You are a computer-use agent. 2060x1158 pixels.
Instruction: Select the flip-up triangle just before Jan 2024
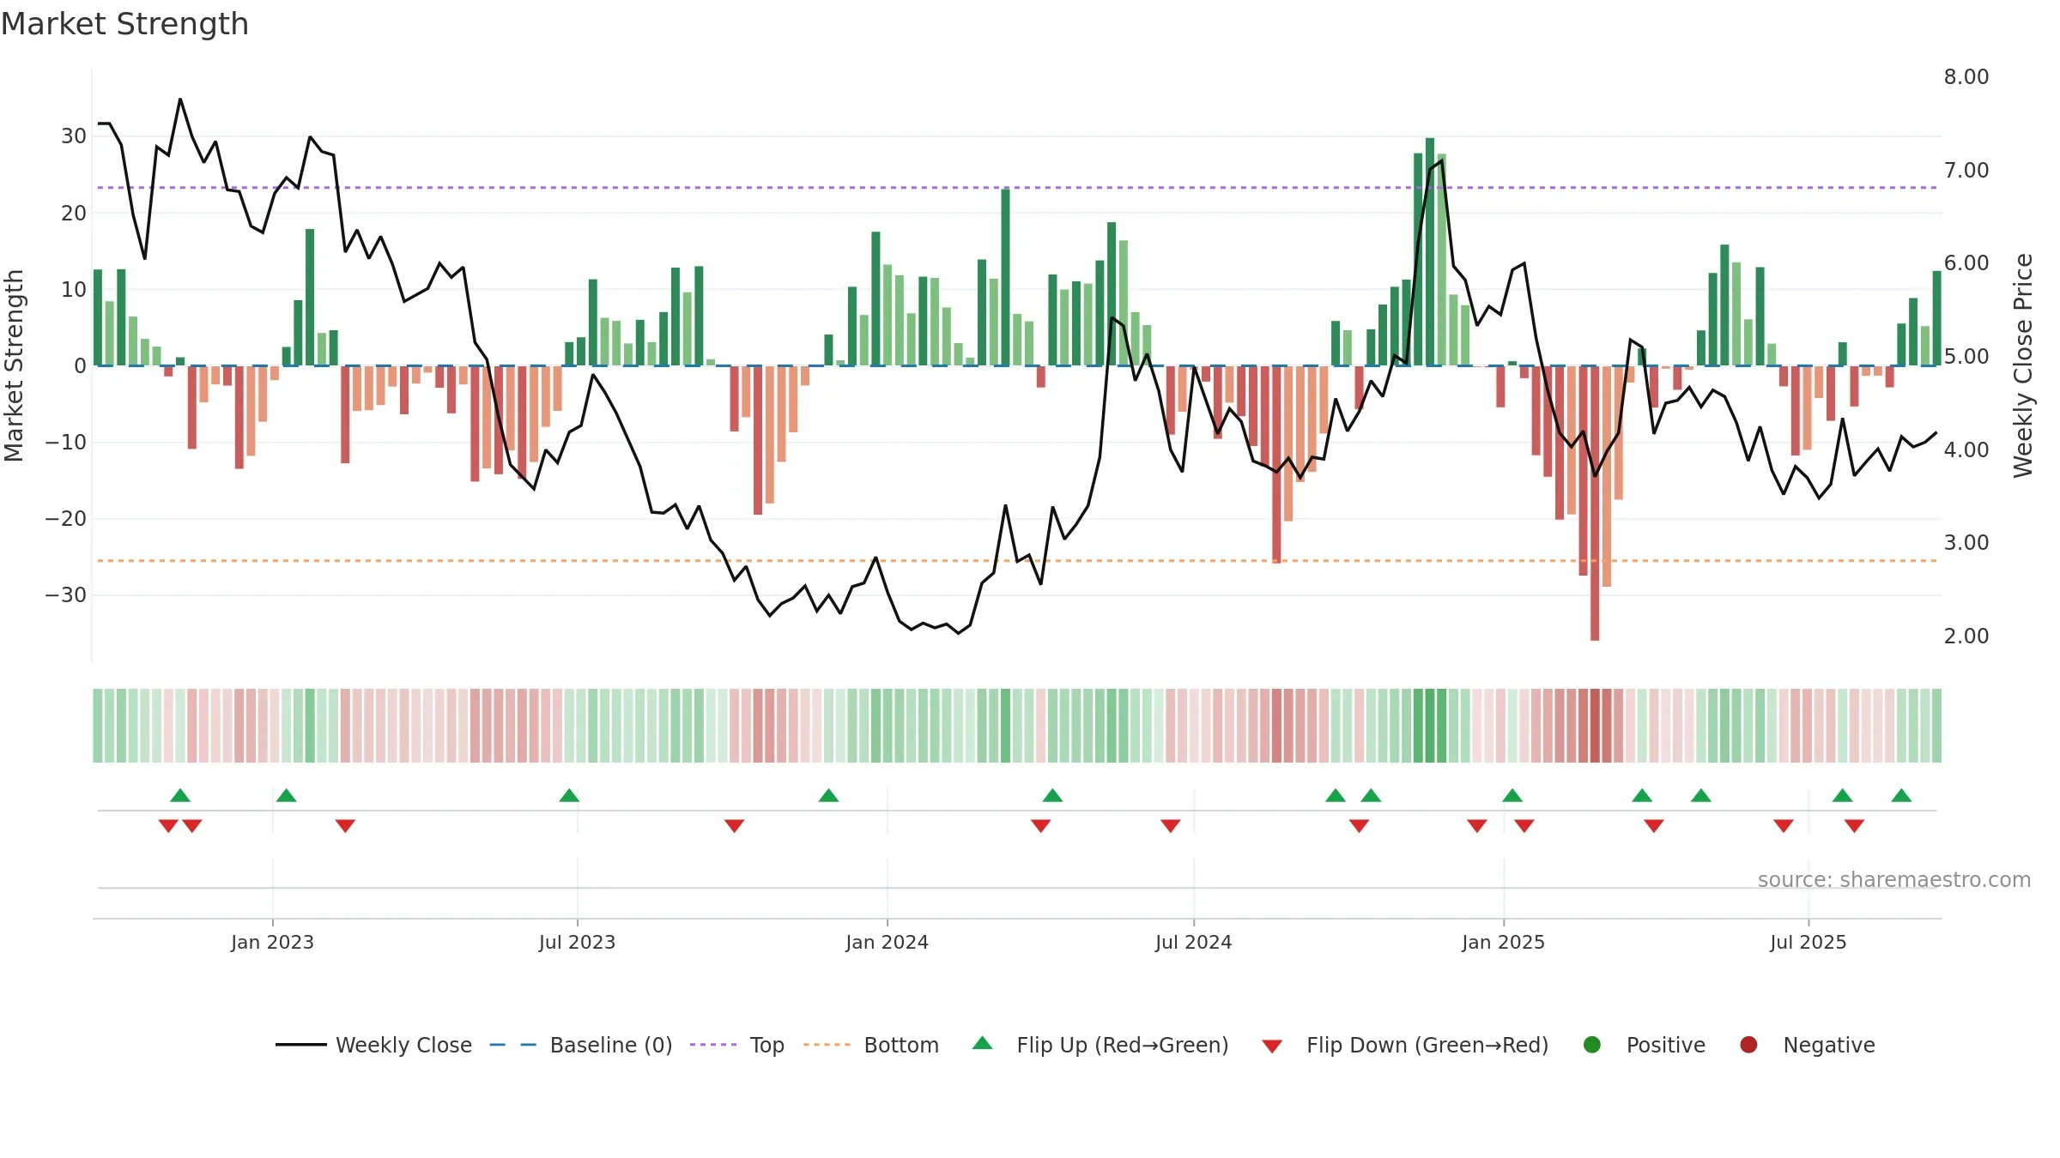[828, 795]
